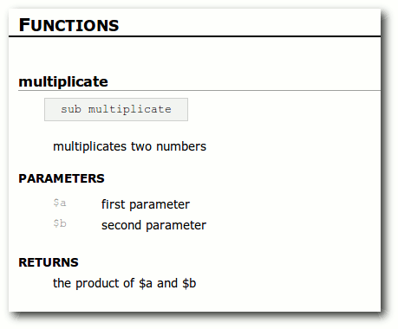Click the sub multiplicate code box
398x329 pixels.
point(116,109)
